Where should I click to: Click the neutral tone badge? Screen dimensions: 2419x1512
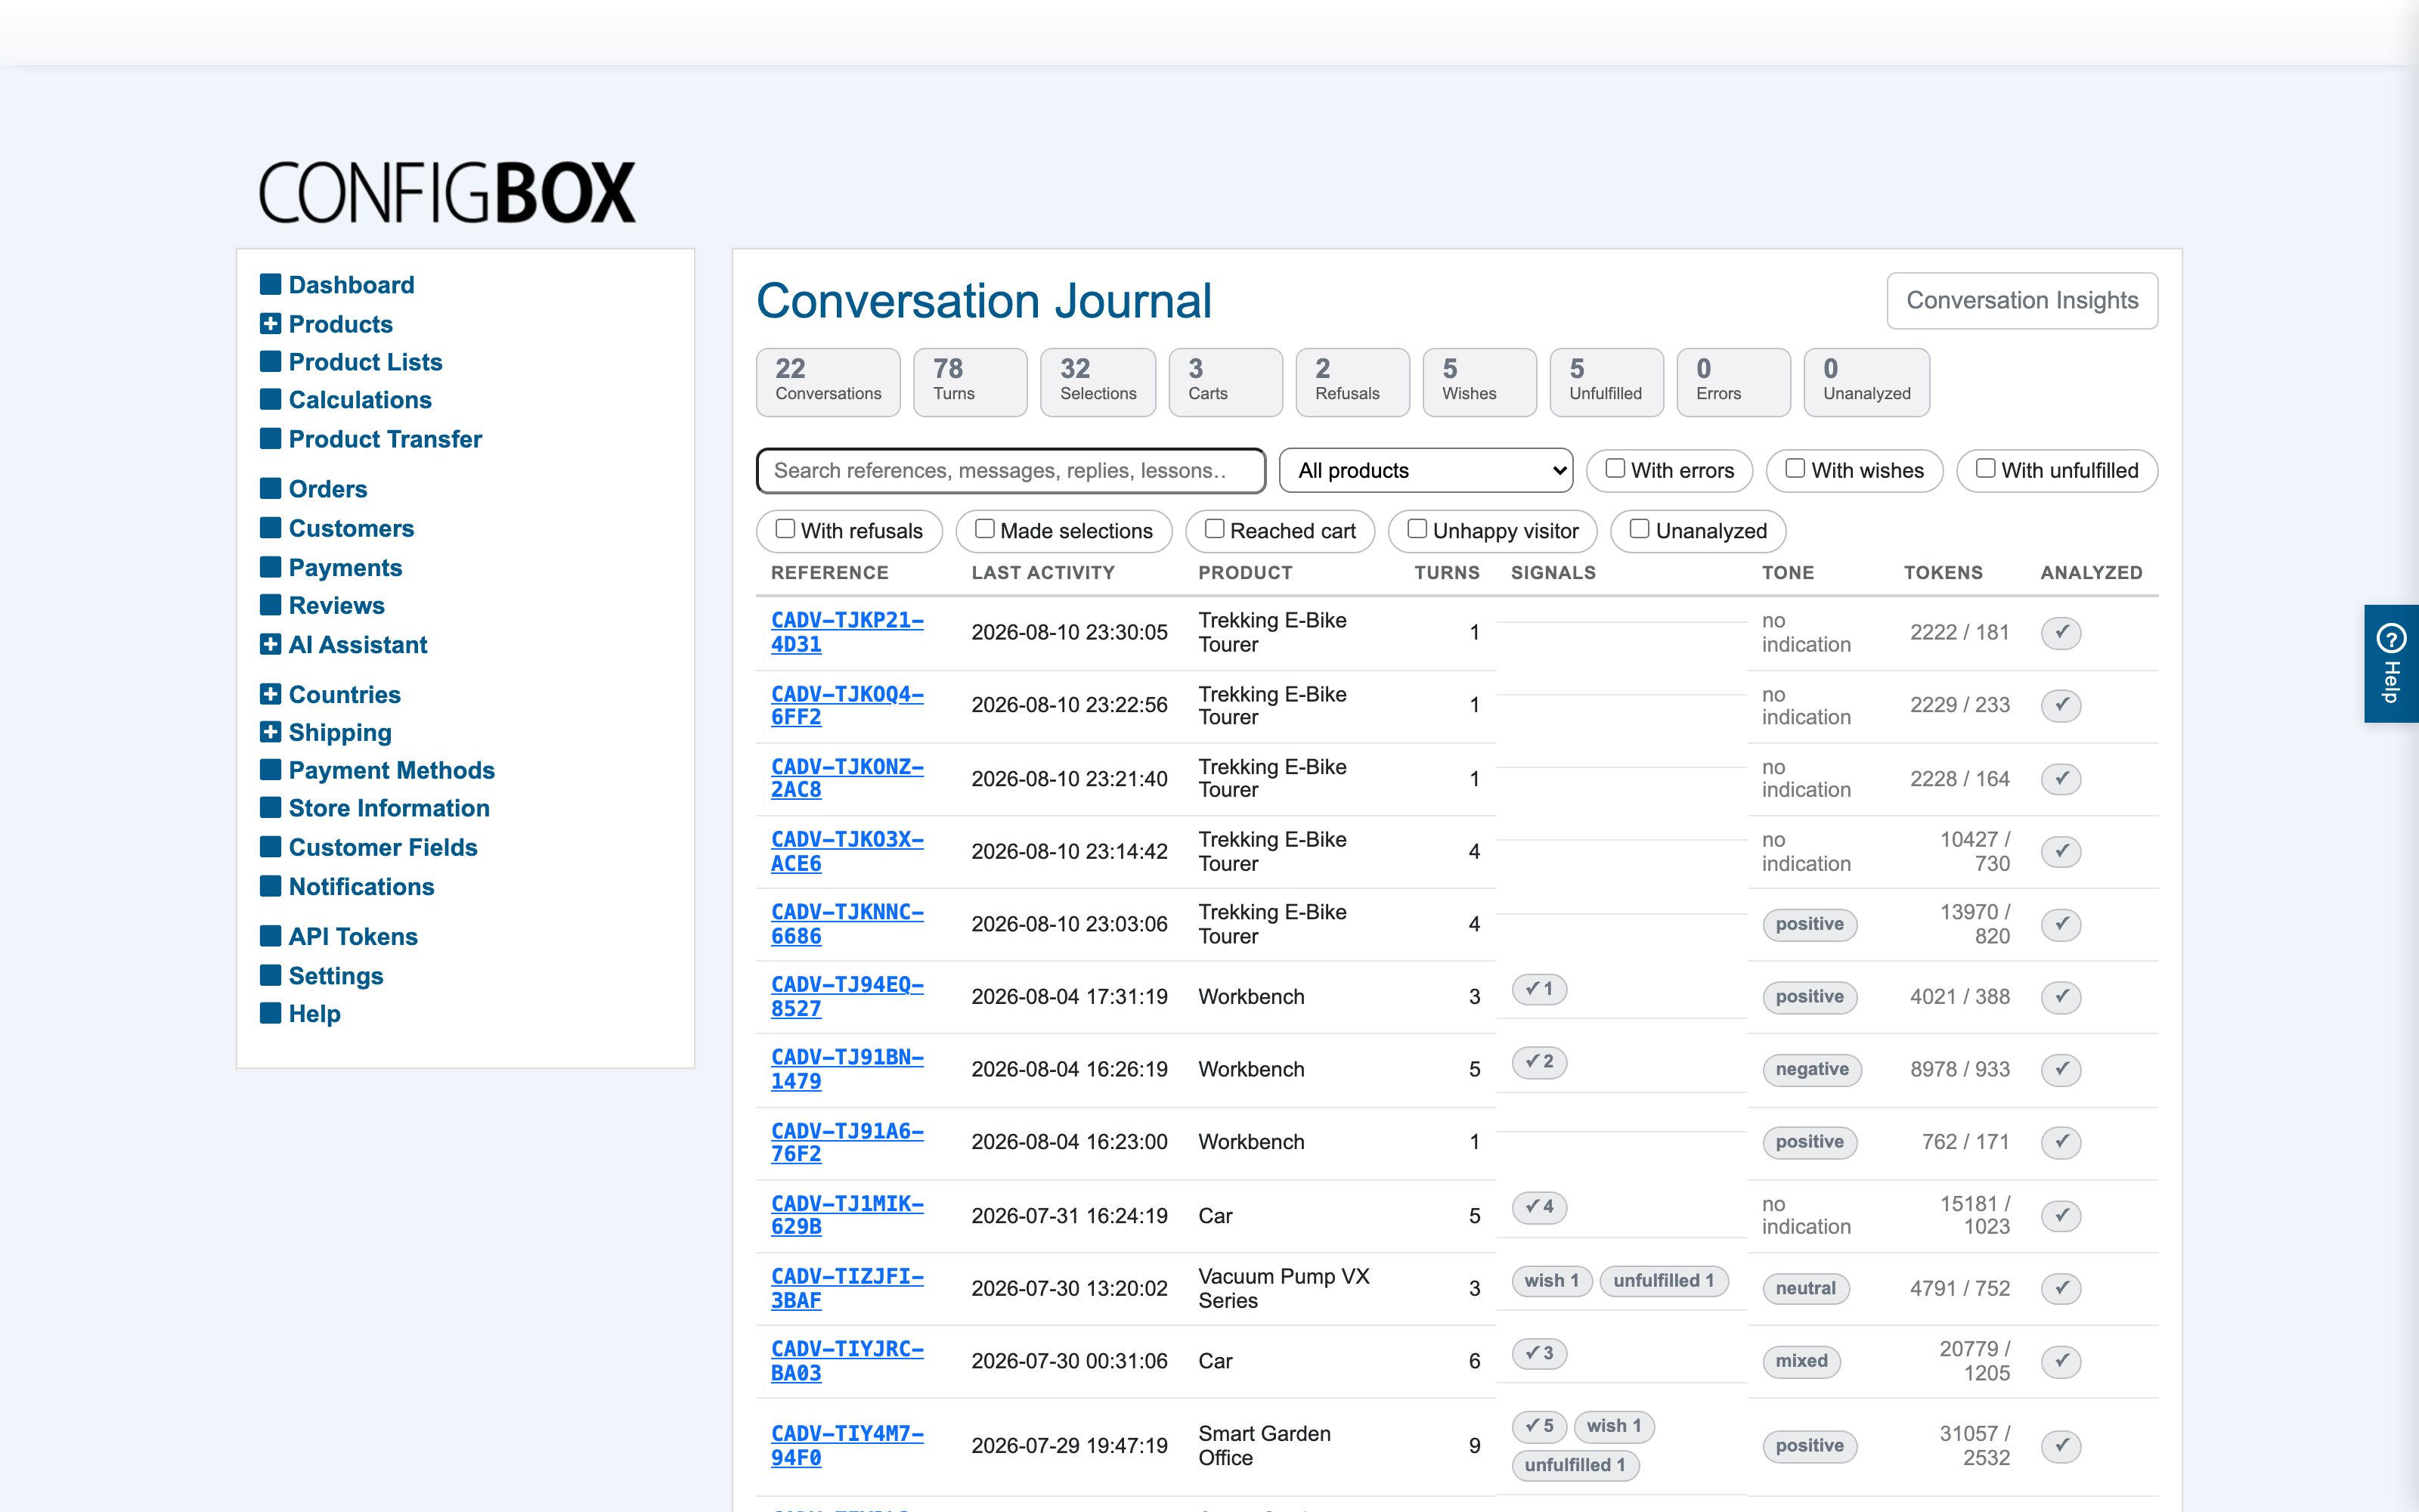(1805, 1288)
